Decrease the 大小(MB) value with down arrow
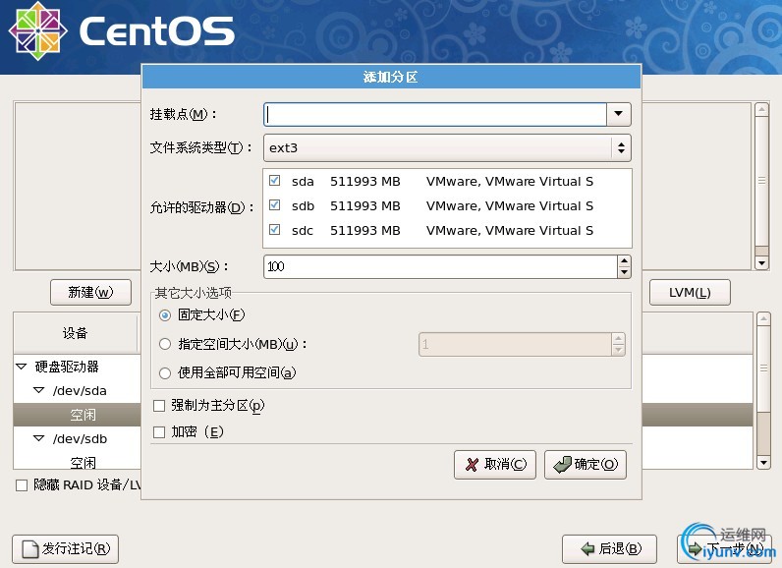Image resolution: width=782 pixels, height=568 pixels. tap(624, 272)
